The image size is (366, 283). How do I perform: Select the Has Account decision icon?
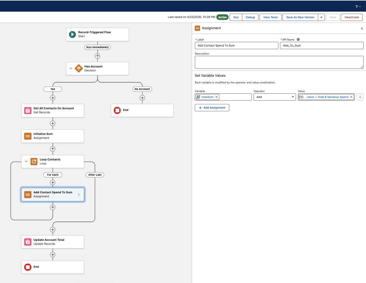pyautogui.click(x=79, y=68)
